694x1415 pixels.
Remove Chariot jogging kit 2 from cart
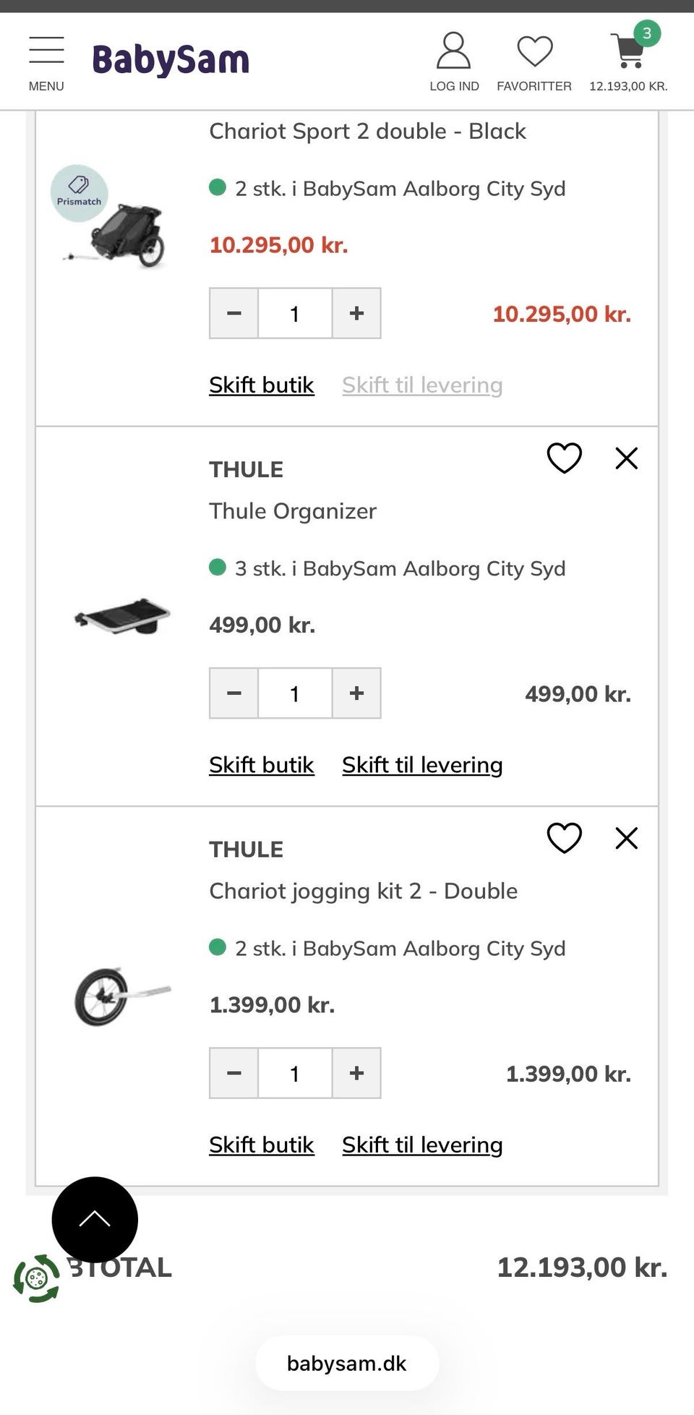pyautogui.click(x=626, y=838)
